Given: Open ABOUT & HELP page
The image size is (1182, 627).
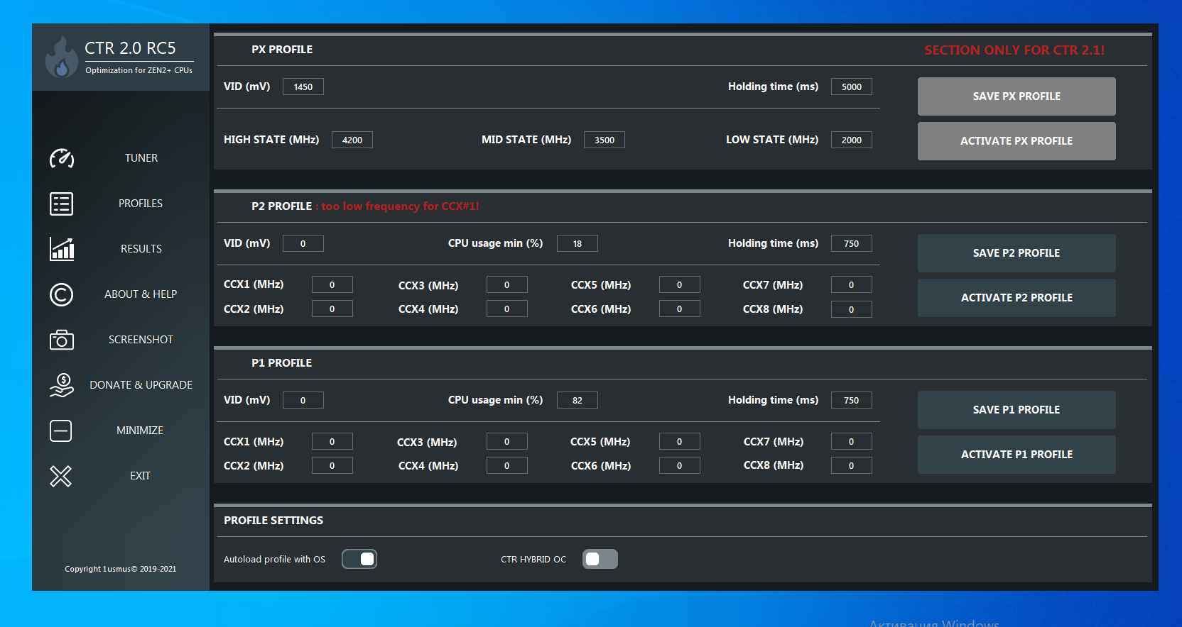Looking at the screenshot, I should [141, 294].
